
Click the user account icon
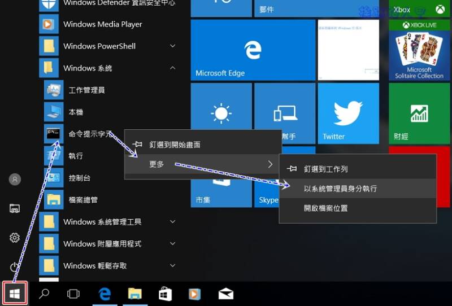point(15,179)
